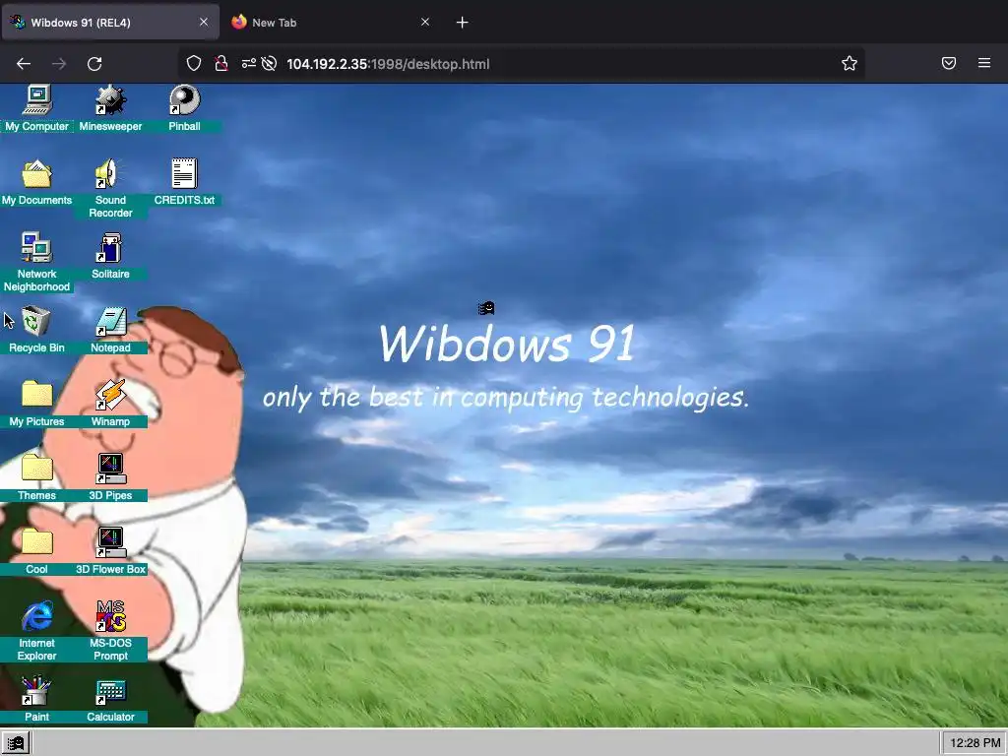1008x756 pixels.
Task: Open the Themes folder icon
Action: pos(36,477)
